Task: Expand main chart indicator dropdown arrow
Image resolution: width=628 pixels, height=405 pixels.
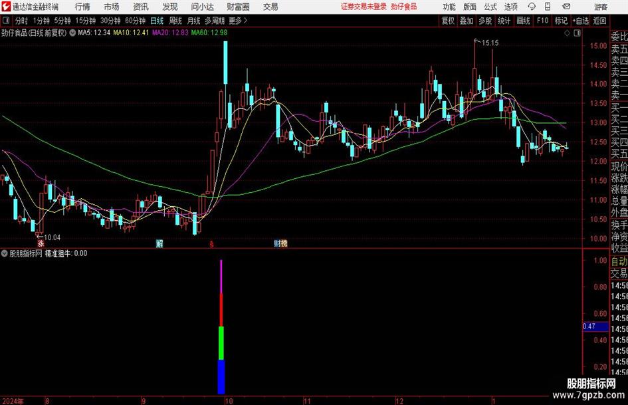Action: coord(72,33)
